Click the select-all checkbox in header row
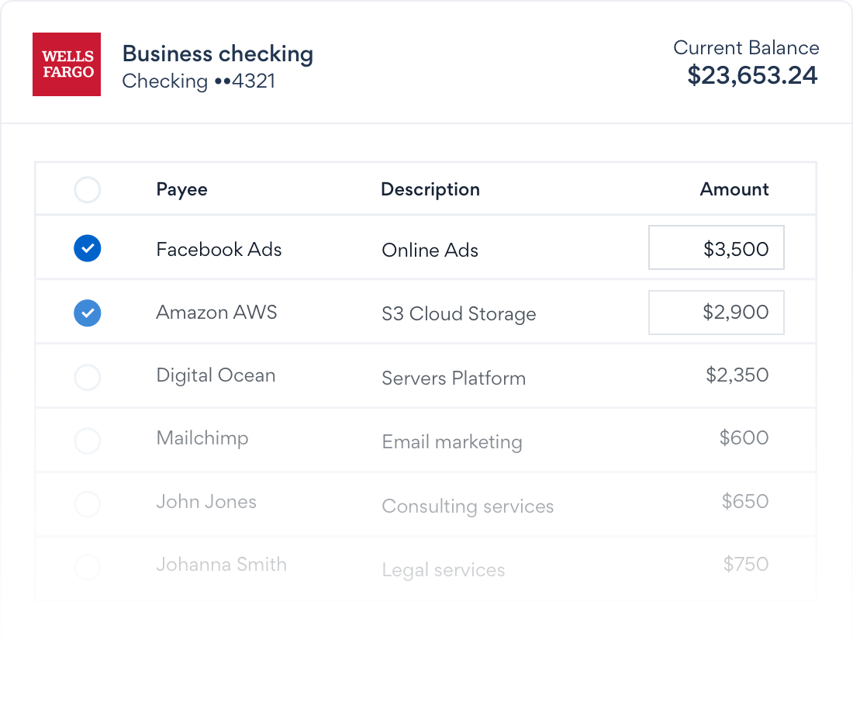The height and width of the screenshot is (712, 853). 87,189
